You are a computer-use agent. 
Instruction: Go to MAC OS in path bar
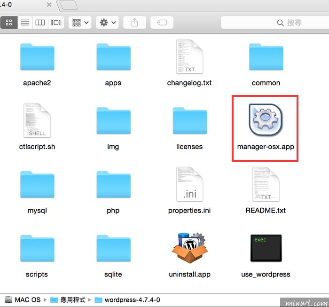tap(23, 300)
